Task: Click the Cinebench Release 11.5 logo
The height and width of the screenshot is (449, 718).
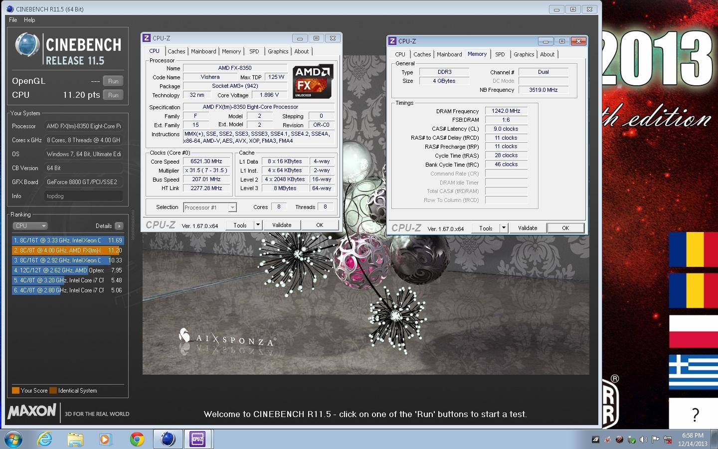Action: pyautogui.click(x=68, y=49)
